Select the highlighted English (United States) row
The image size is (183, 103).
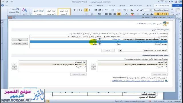tap(99, 42)
